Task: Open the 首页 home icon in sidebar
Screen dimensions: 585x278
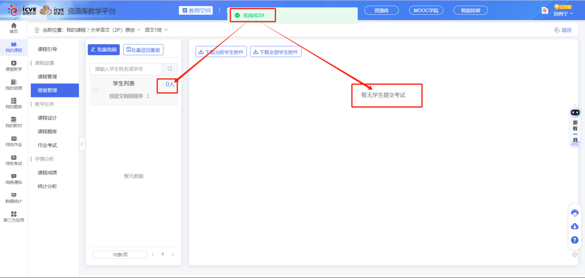Action: (x=14, y=28)
